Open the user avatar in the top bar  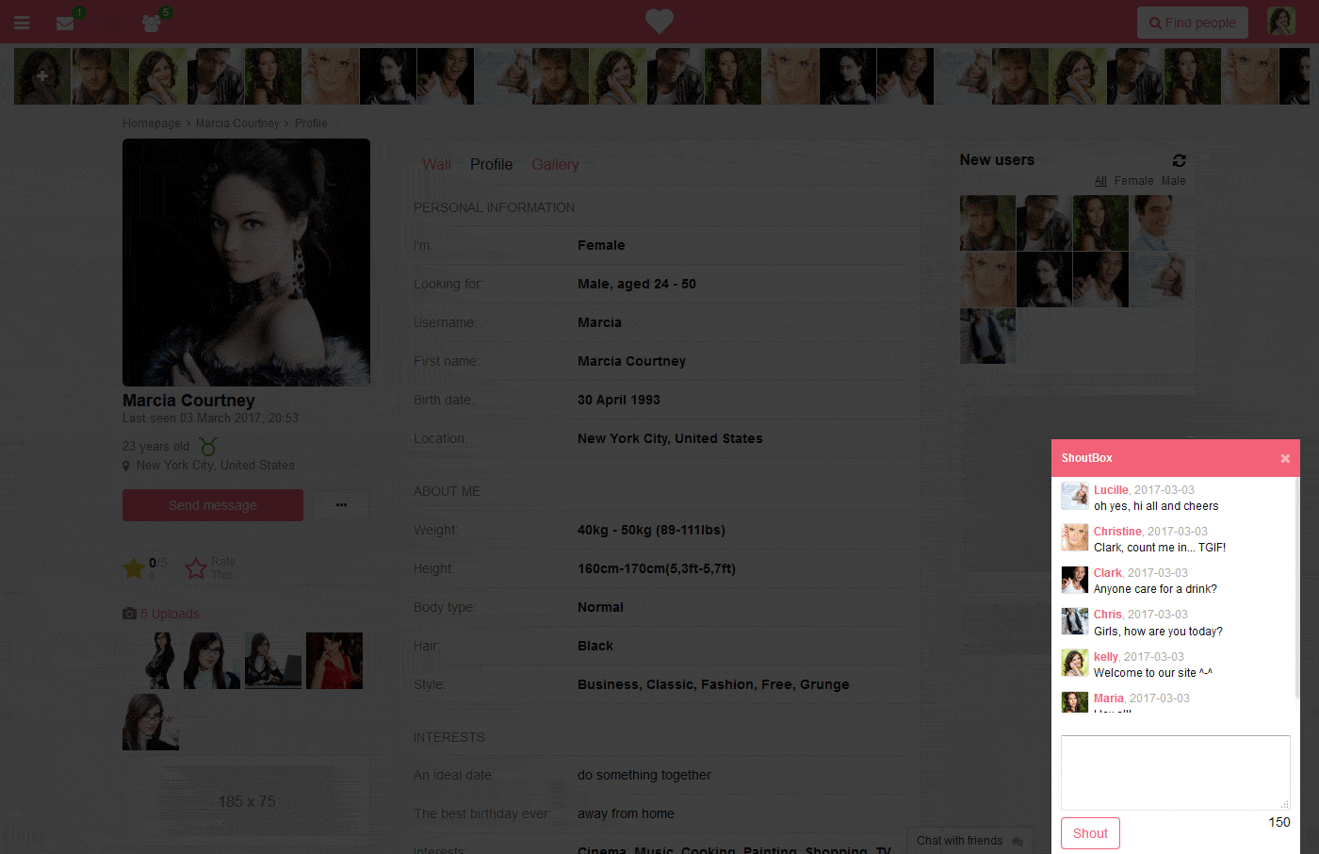pos(1281,21)
